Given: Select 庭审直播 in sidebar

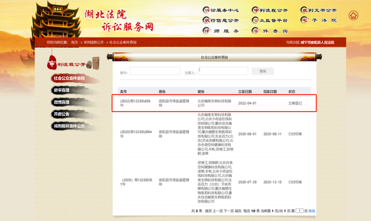Looking at the screenshot, I should tap(62, 90).
